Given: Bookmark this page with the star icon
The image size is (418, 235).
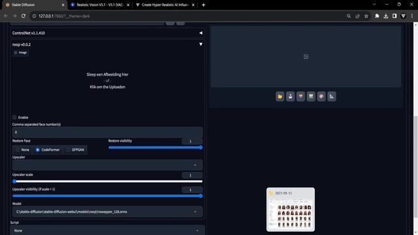Looking at the screenshot, I should [366, 16].
